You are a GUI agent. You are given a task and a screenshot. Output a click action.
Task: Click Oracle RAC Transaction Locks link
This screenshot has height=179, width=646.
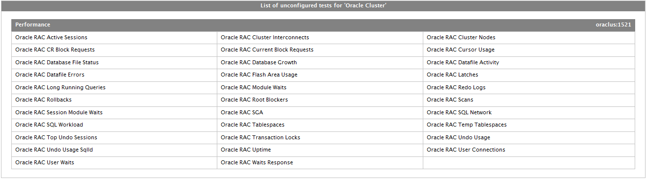(x=261, y=137)
